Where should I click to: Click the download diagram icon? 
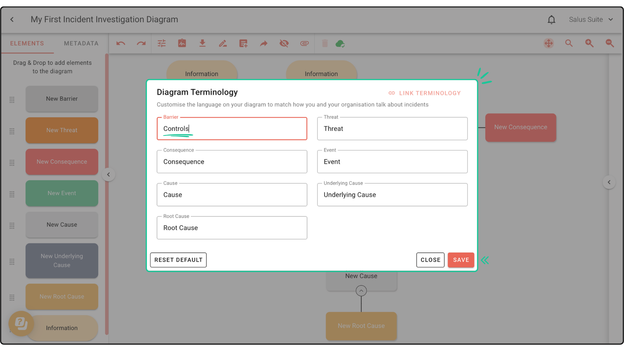click(202, 43)
